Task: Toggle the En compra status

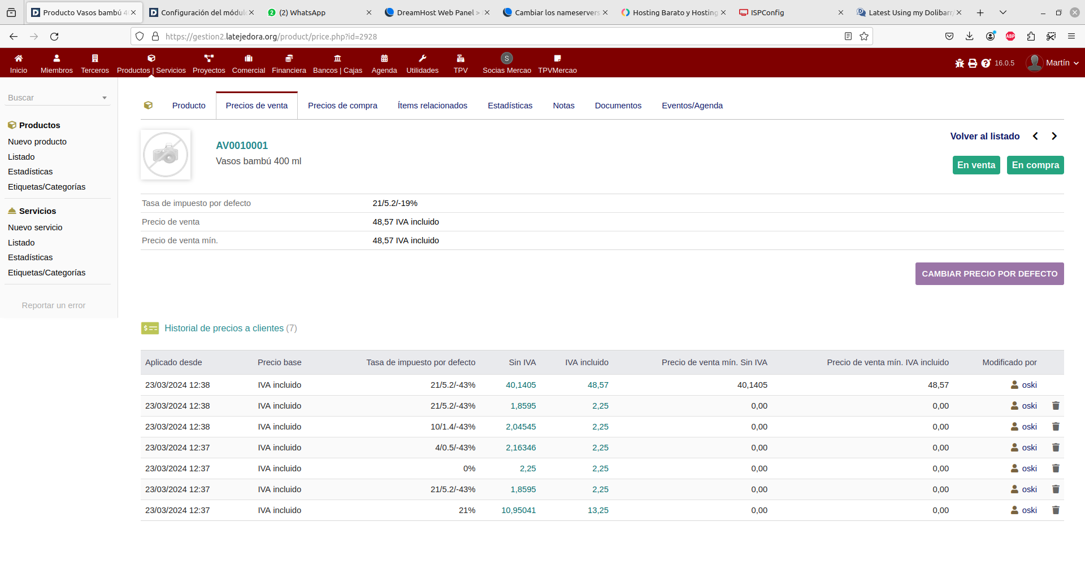Action: (x=1035, y=165)
